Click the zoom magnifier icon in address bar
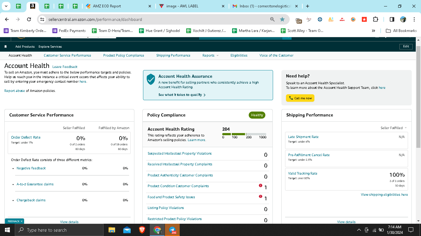 point(272,19)
